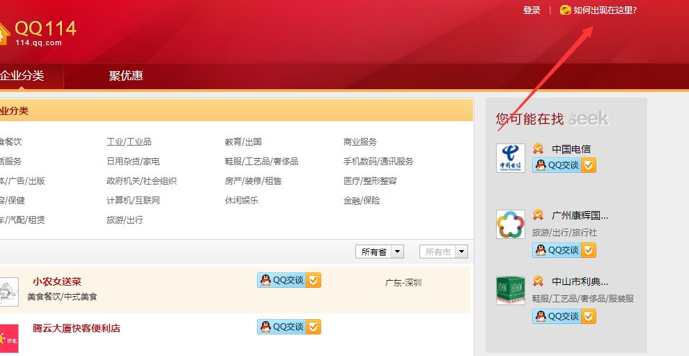
Task: Open the 登录 login link
Action: pos(532,10)
